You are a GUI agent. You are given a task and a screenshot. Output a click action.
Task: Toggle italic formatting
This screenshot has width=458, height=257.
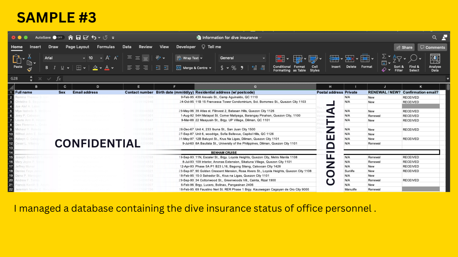[x=55, y=68]
